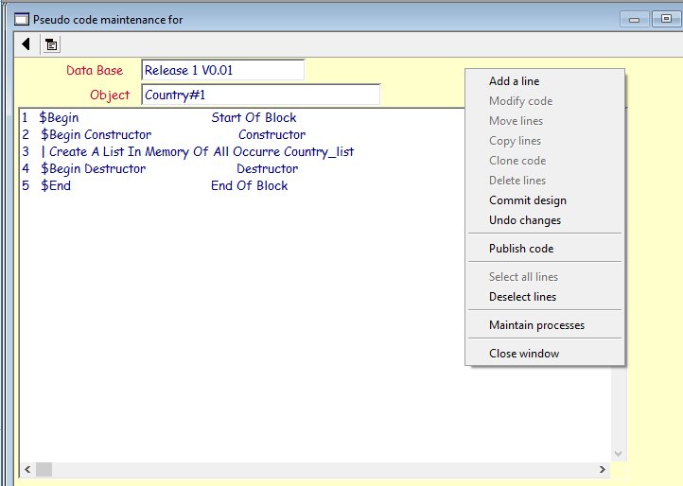Click the black back arrow toolbar icon
This screenshot has width=683, height=486.
26,43
